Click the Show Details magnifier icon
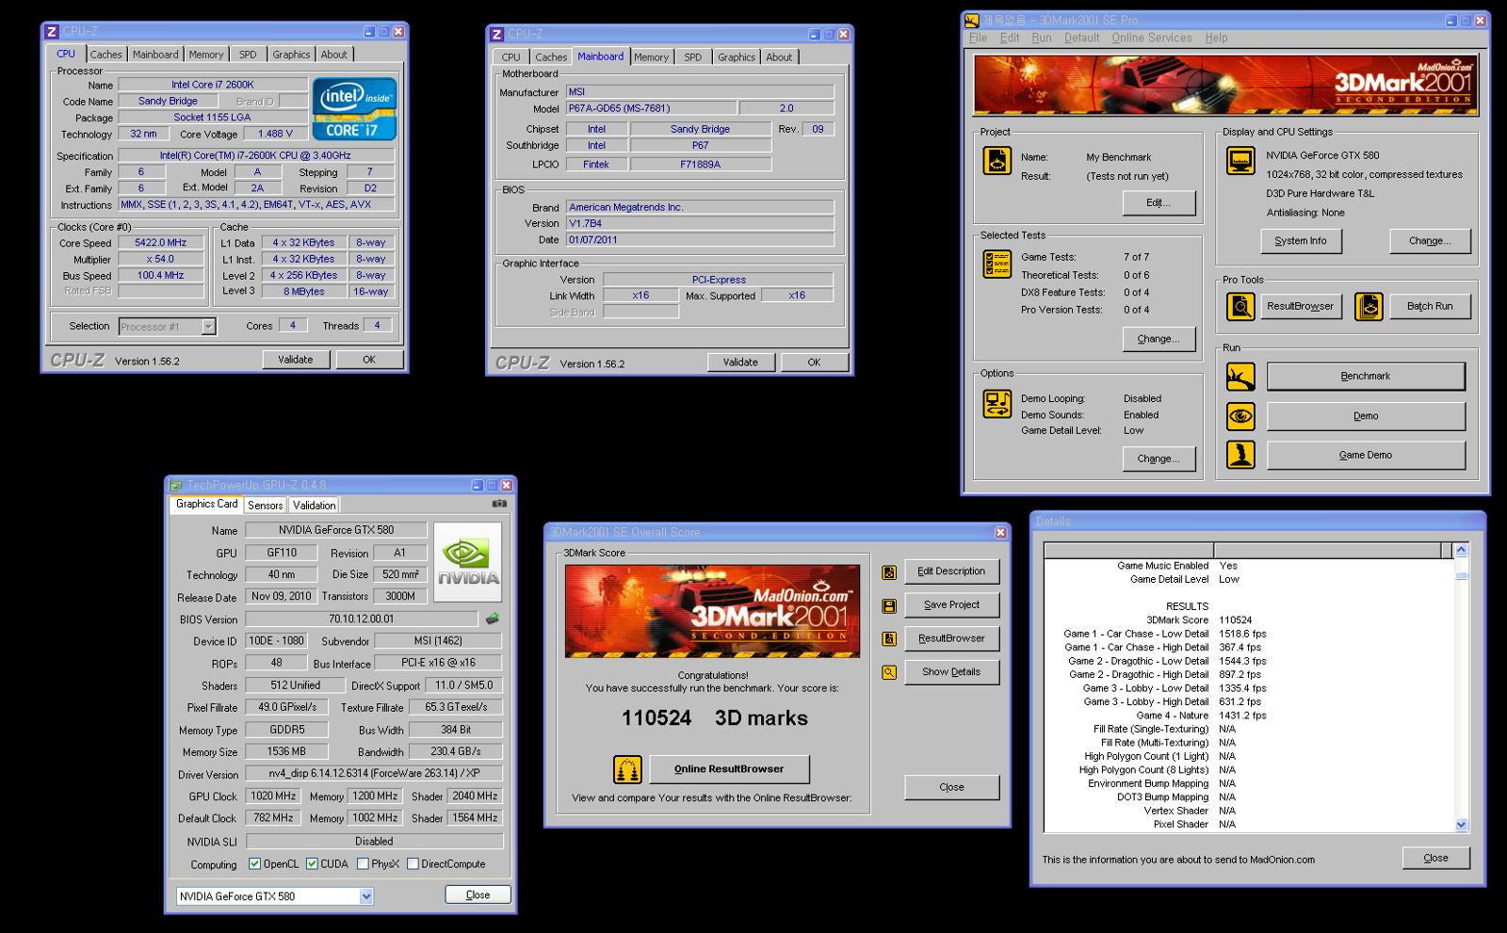This screenshot has height=933, width=1507. [889, 672]
